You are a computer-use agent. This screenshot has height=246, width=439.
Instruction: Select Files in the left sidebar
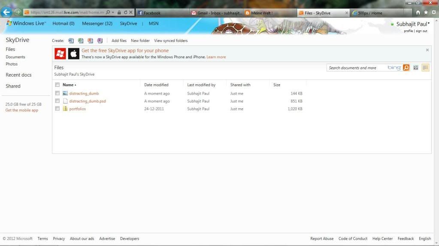click(x=10, y=49)
